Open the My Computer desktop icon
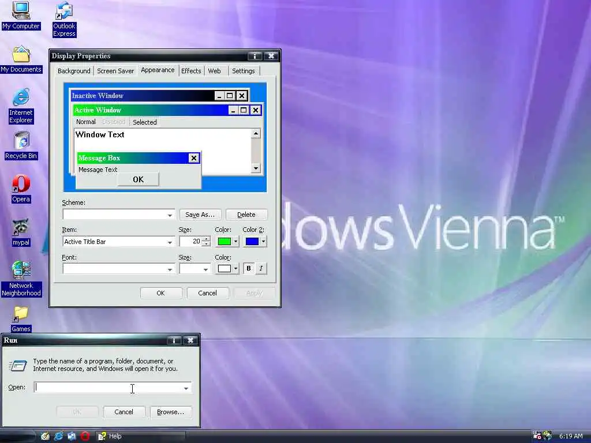Screen dimensions: 591x443 pyautogui.click(x=21, y=15)
